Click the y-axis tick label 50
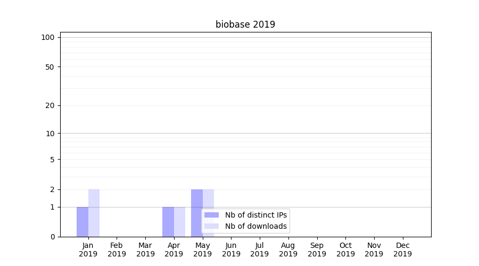Viewport: 479px width, 266px height. point(49,67)
